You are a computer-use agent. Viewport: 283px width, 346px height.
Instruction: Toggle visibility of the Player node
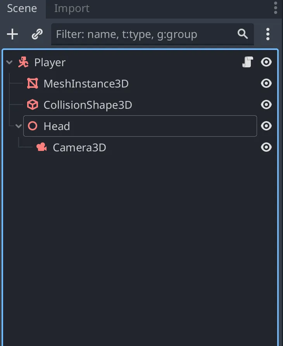pos(266,62)
